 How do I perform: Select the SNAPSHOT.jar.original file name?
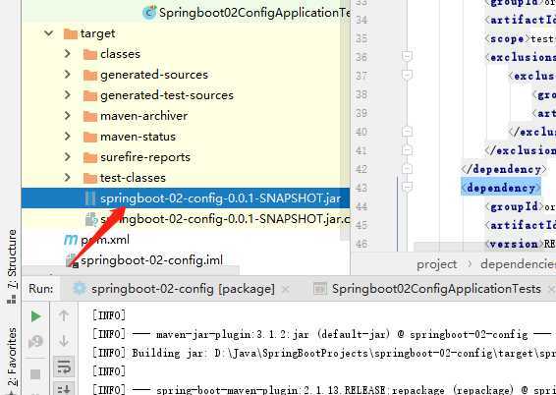tap(225, 219)
